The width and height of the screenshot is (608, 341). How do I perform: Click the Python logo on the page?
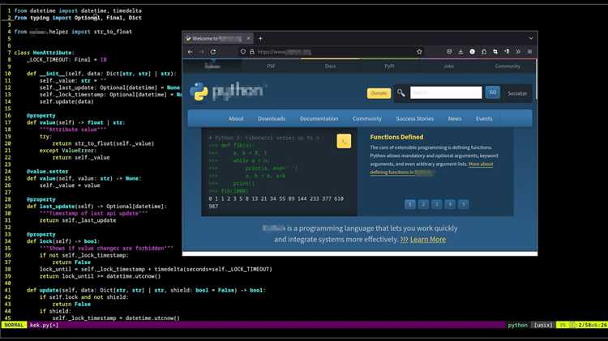click(x=227, y=92)
